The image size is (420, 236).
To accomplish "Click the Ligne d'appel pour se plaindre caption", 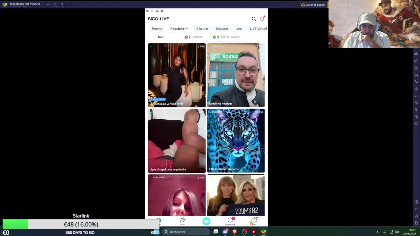I will pos(168,169).
